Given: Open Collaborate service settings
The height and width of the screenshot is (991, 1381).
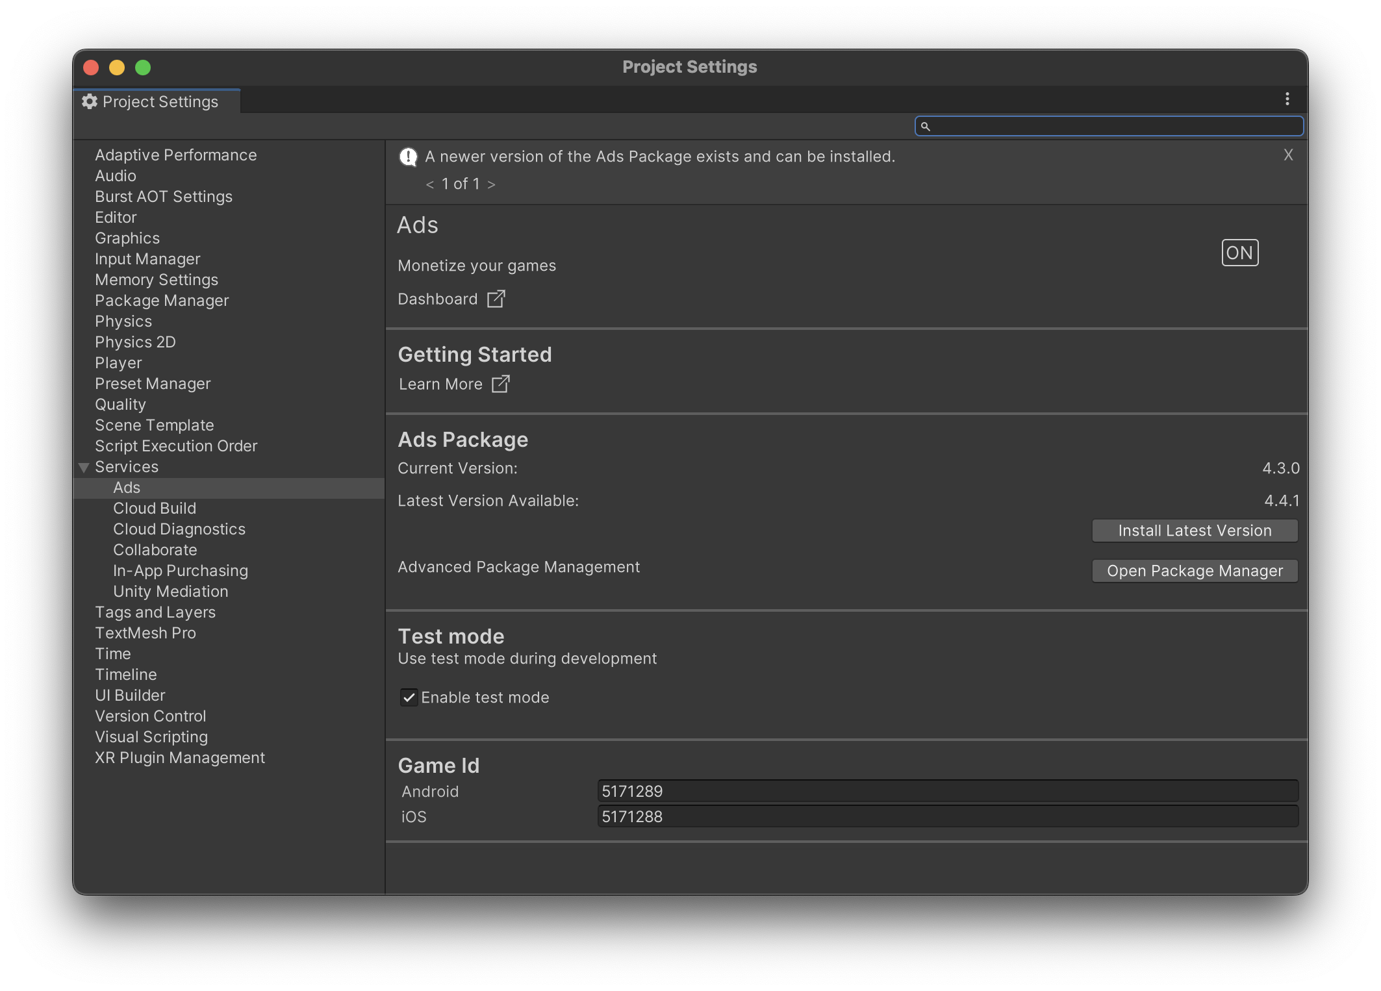Looking at the screenshot, I should (155, 549).
